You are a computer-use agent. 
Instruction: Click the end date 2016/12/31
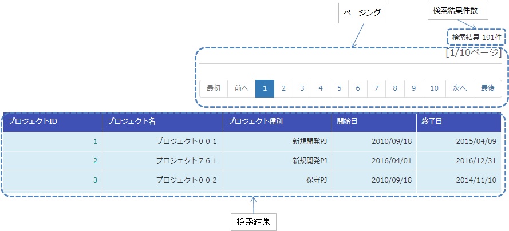[x=476, y=161]
